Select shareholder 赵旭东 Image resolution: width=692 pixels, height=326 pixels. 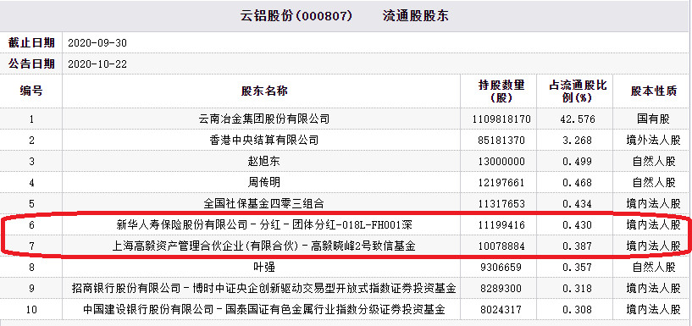pos(264,161)
